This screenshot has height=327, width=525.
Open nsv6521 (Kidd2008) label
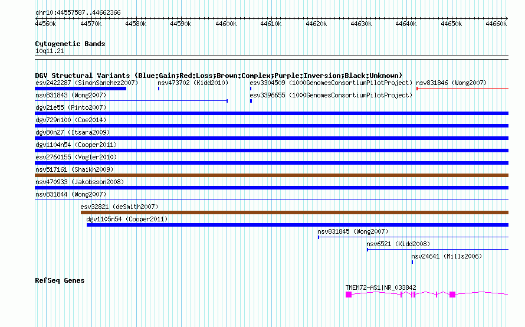[398, 244]
